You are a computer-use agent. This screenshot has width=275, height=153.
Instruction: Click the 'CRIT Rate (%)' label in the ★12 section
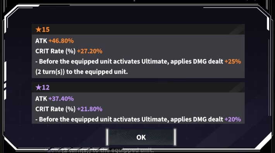[x=55, y=109]
